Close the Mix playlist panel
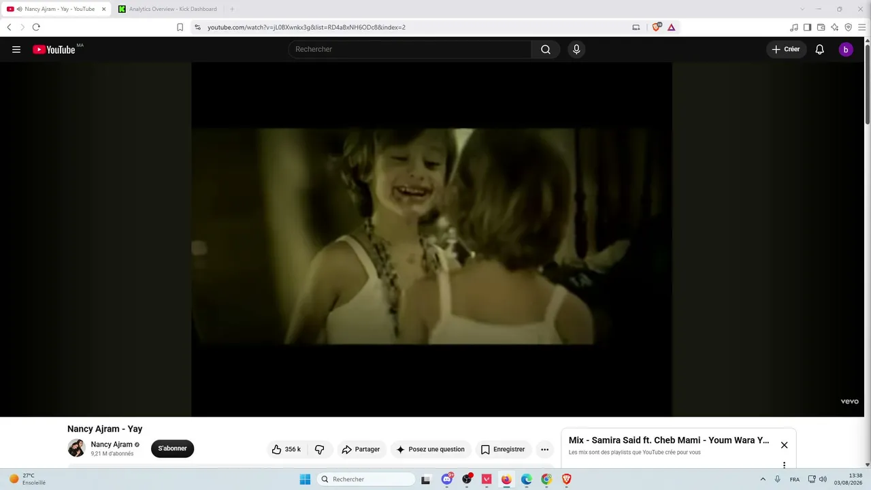This screenshot has height=490, width=871. click(x=784, y=445)
